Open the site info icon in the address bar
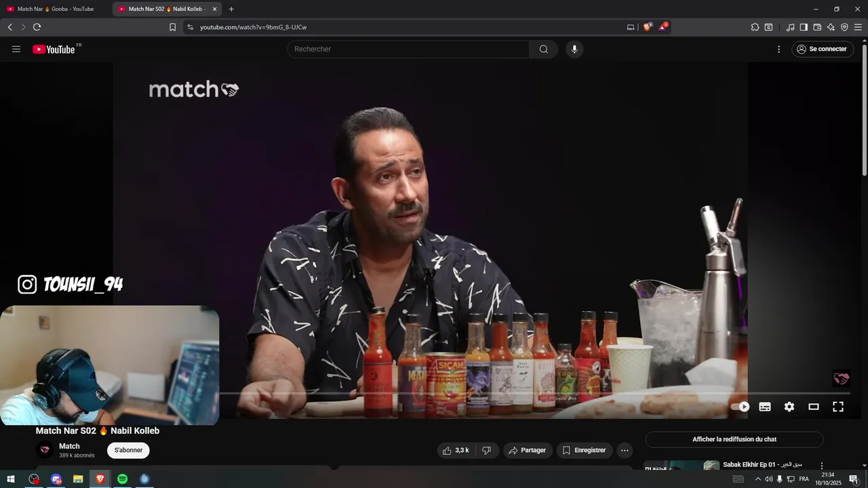This screenshot has width=868, height=488. tap(190, 27)
